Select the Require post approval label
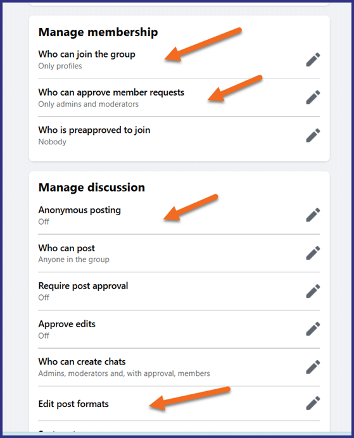This screenshot has width=354, height=438. 83,285
